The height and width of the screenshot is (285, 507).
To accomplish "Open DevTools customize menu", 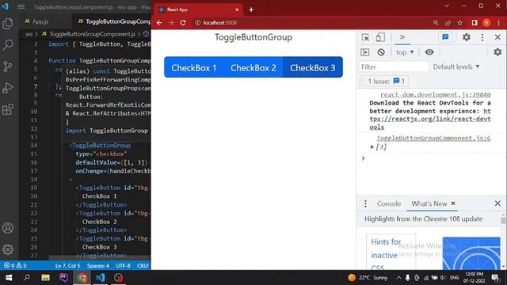I will (x=482, y=37).
